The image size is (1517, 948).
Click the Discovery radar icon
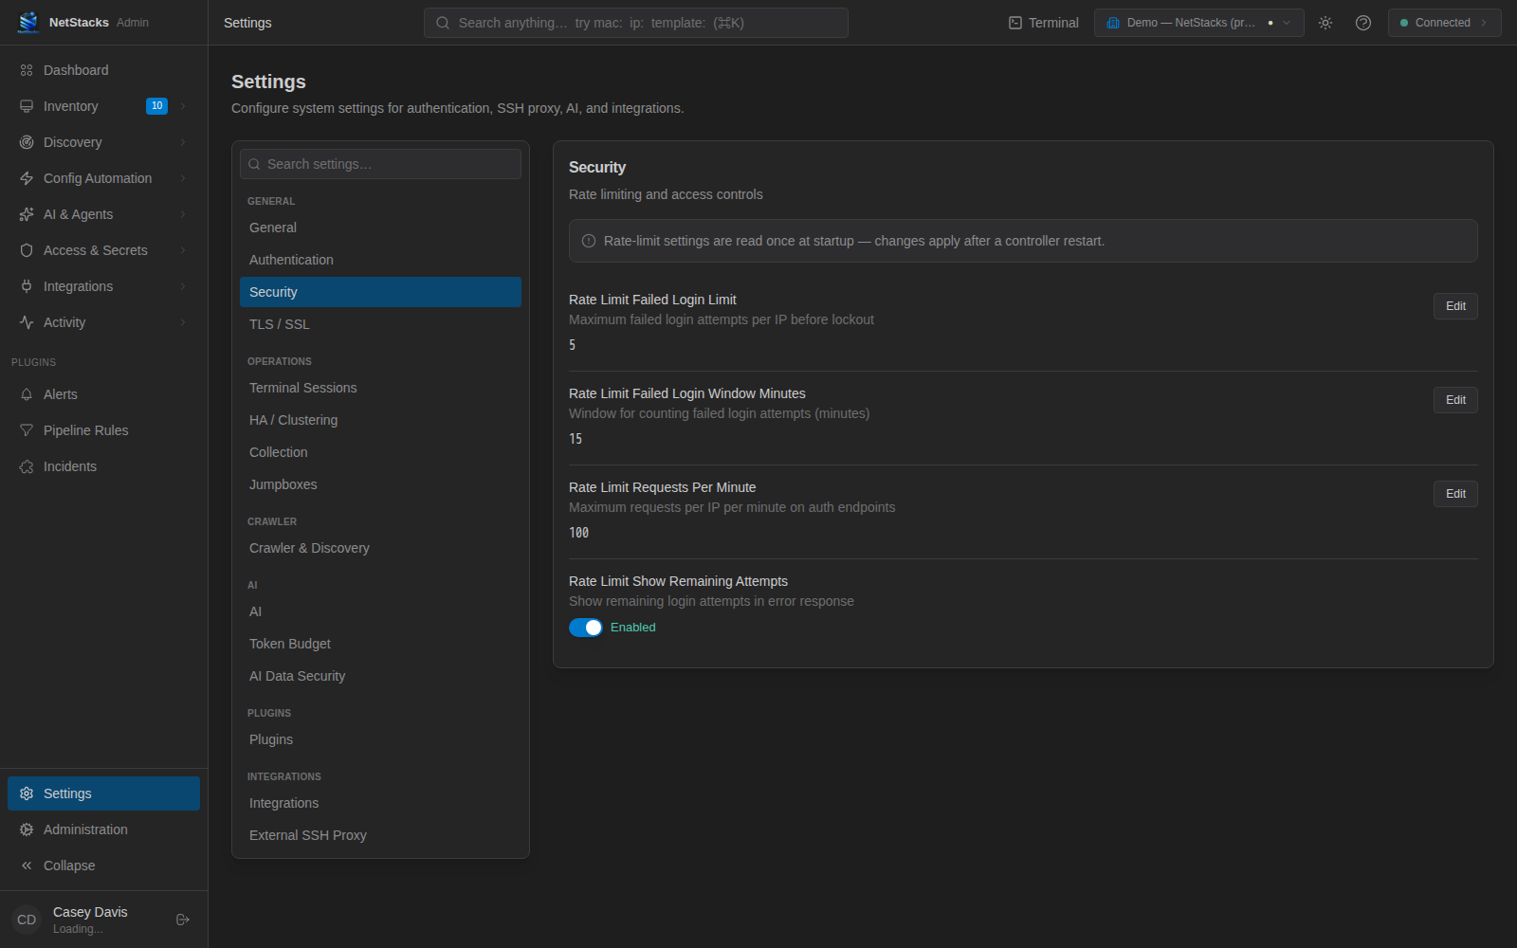[x=27, y=142]
